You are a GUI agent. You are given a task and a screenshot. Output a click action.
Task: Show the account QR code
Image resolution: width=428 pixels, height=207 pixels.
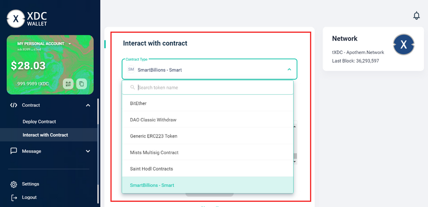coord(68,84)
